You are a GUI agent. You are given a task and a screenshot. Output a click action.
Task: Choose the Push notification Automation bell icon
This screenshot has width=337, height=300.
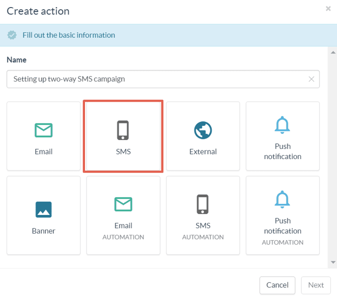[x=282, y=200]
